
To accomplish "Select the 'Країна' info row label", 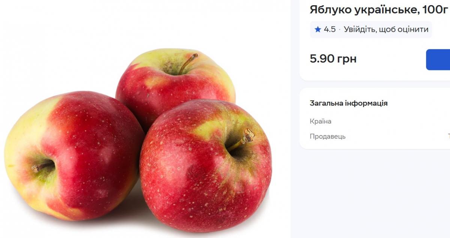I will 320,121.
